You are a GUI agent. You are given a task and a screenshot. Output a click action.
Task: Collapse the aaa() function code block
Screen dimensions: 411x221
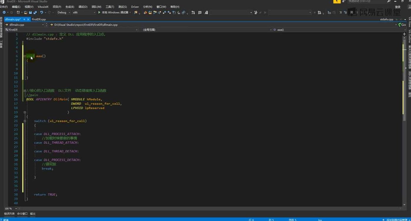point(25,56)
